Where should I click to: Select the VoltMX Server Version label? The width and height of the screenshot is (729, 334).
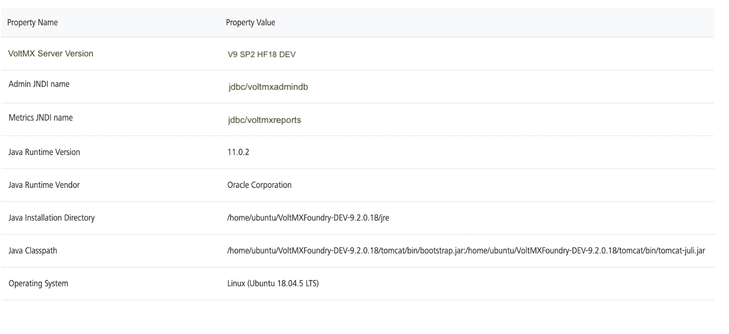[51, 53]
